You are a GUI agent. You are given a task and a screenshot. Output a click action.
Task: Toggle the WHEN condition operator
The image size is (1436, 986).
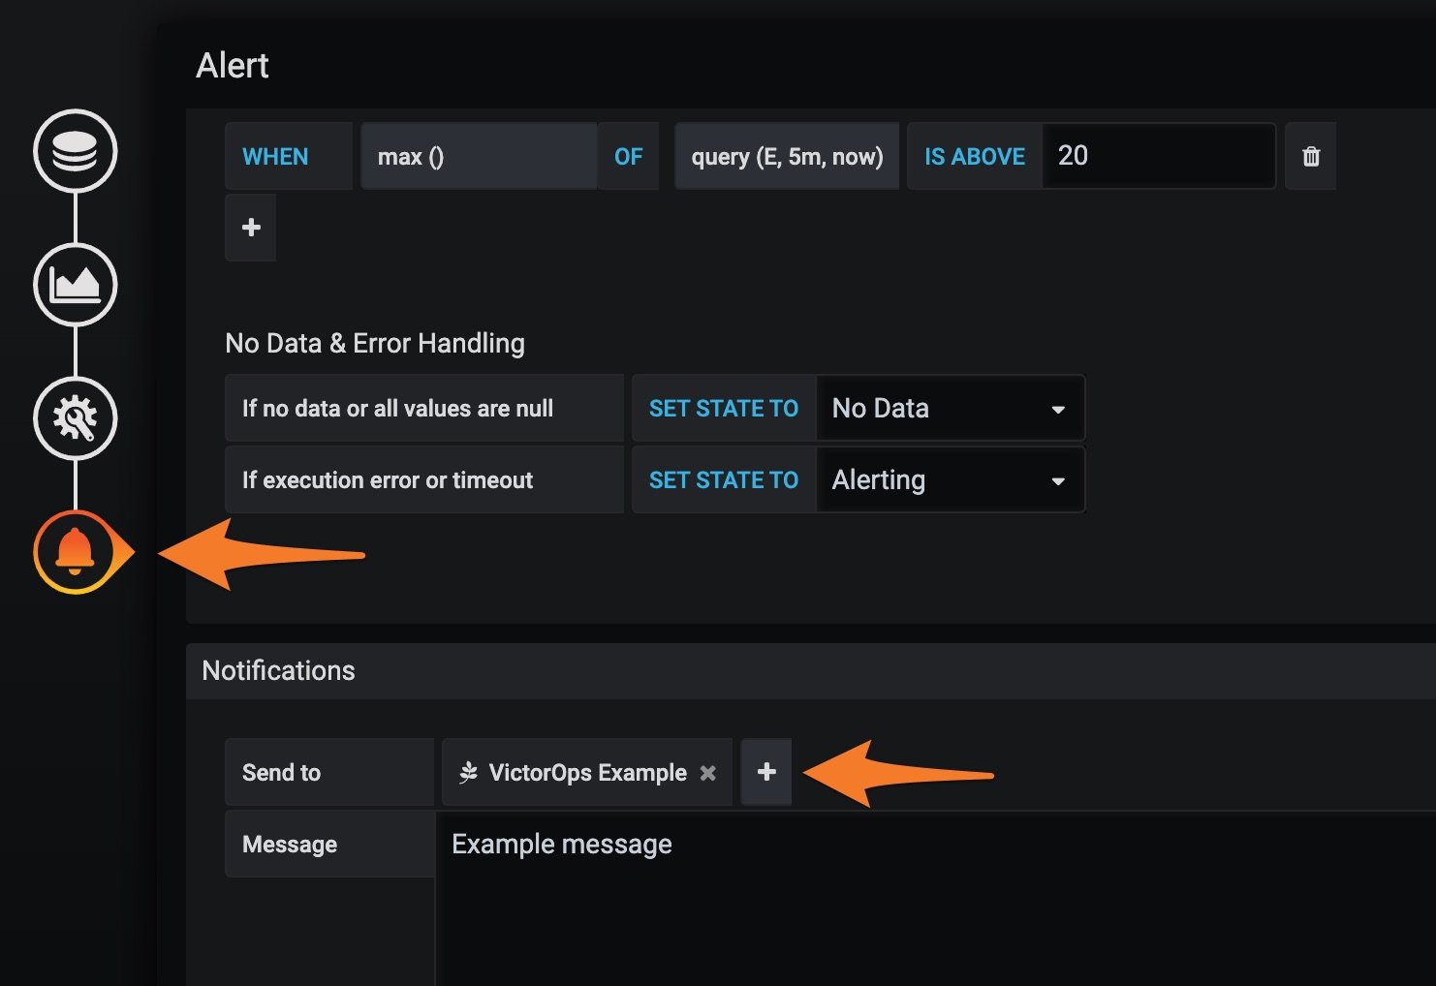(x=274, y=156)
